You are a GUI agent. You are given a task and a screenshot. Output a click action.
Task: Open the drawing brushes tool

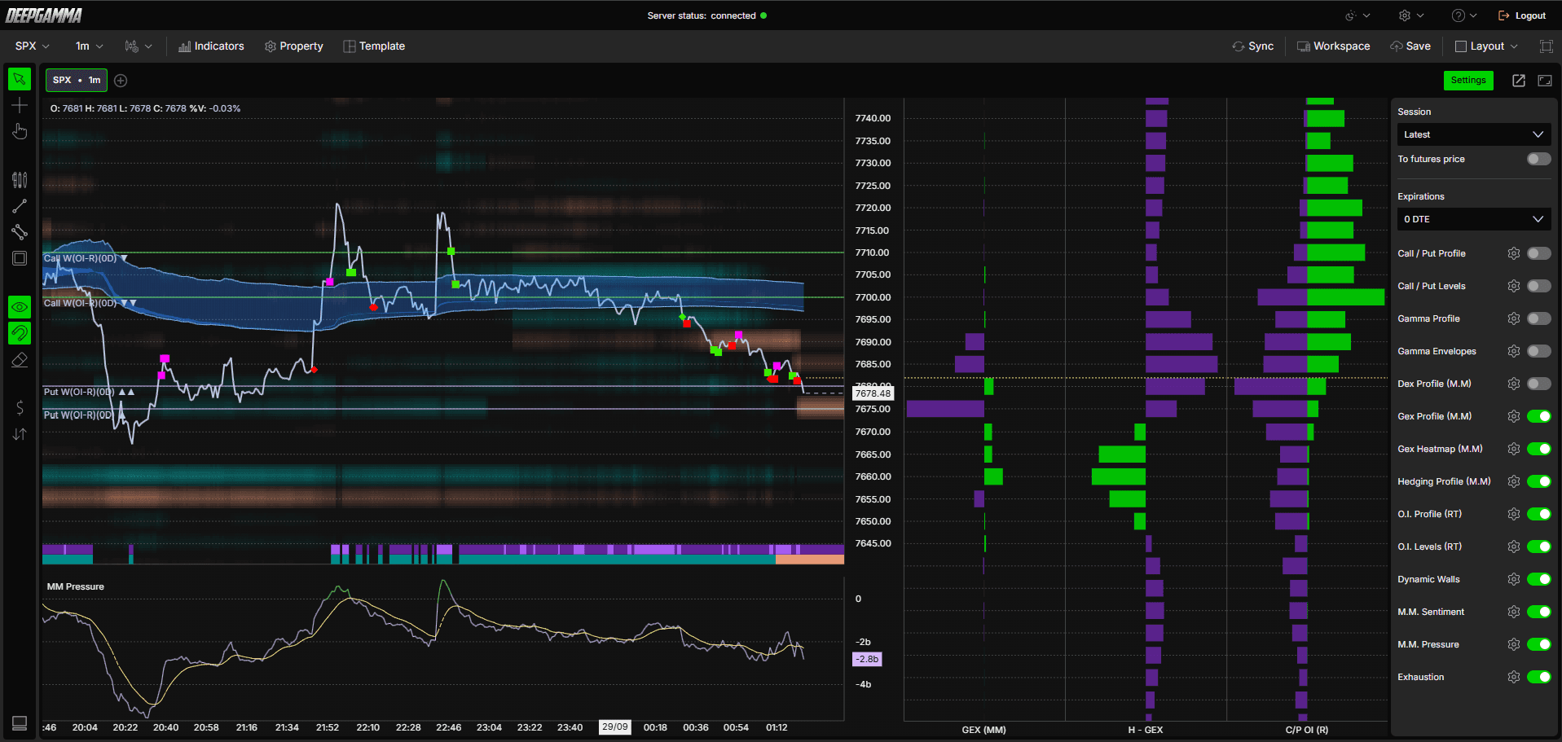[20, 180]
